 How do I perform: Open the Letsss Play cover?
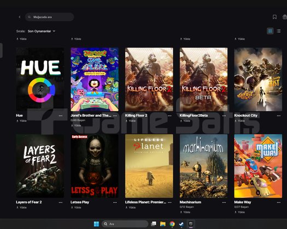(95, 166)
